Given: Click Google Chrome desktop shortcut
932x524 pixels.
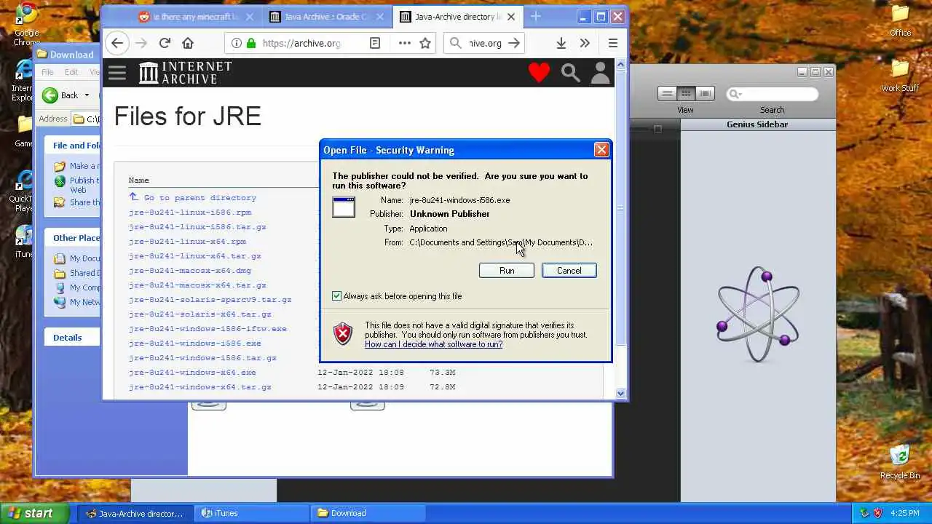Looking at the screenshot, I should coord(27,24).
